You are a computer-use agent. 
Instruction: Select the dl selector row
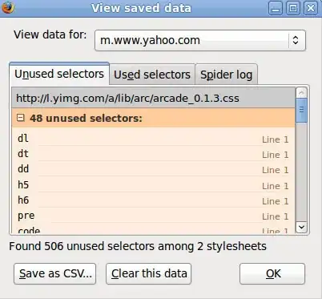pyautogui.click(x=154, y=139)
